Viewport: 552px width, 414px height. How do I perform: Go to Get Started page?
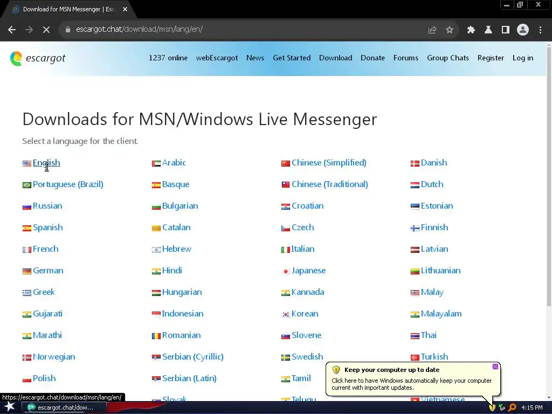pyautogui.click(x=292, y=58)
